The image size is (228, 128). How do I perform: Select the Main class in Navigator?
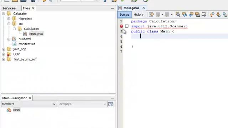(16, 110)
